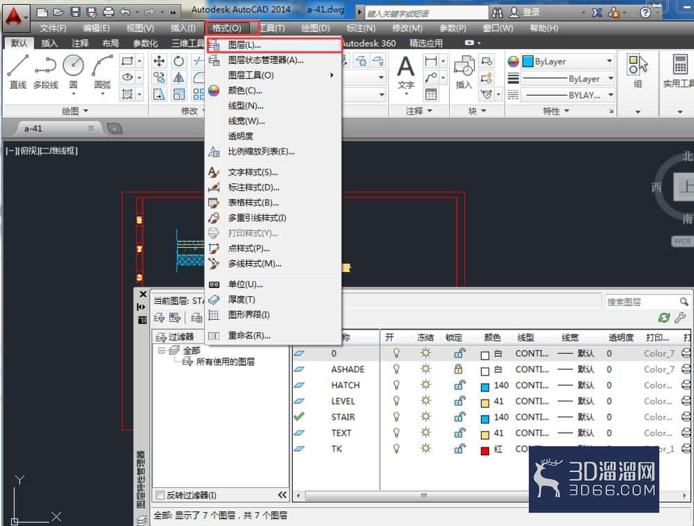Click the Rotate tool icon
The width and height of the screenshot is (694, 526).
pos(179,61)
